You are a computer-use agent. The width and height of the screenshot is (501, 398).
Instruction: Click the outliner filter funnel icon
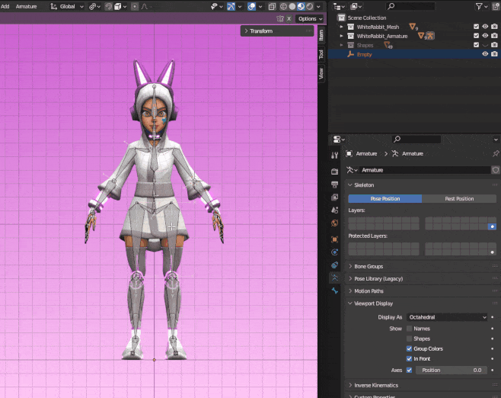pyautogui.click(x=478, y=6)
